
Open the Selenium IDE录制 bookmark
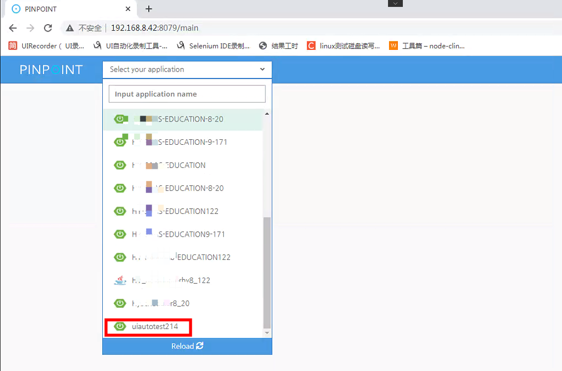pos(213,46)
